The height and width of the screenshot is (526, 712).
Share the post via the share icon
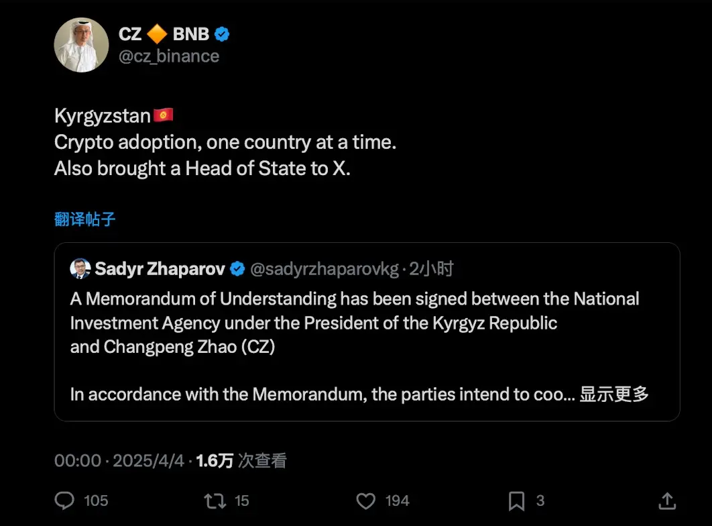click(x=667, y=501)
